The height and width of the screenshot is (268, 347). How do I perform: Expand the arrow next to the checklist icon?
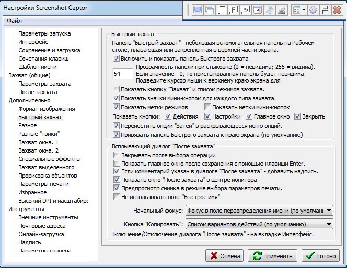coord(304,10)
